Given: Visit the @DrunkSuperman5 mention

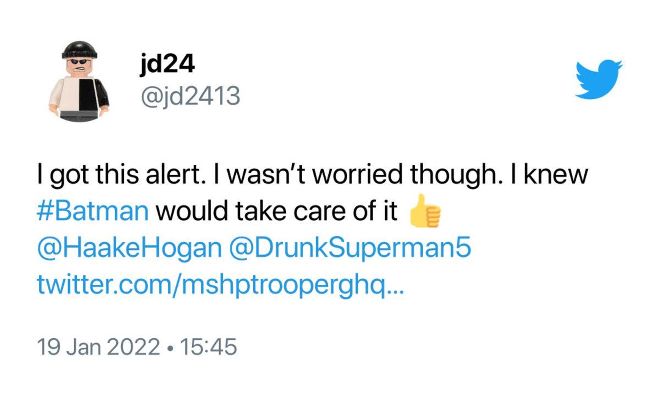Looking at the screenshot, I should pos(349,248).
